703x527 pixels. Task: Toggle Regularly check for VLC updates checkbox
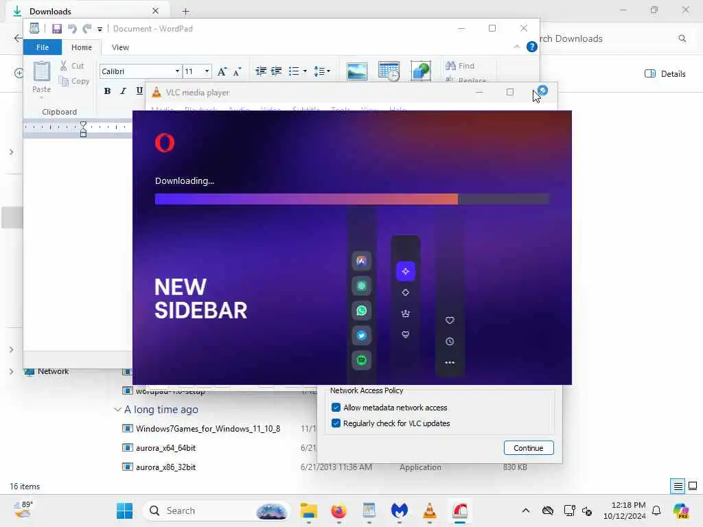[x=336, y=423]
